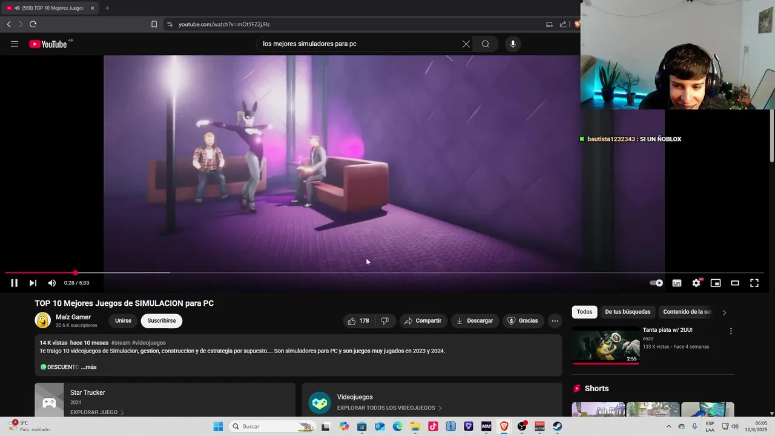Switch to the TOP 10 Mejores Juegos tab
This screenshot has height=436, width=775.
[x=51, y=8]
